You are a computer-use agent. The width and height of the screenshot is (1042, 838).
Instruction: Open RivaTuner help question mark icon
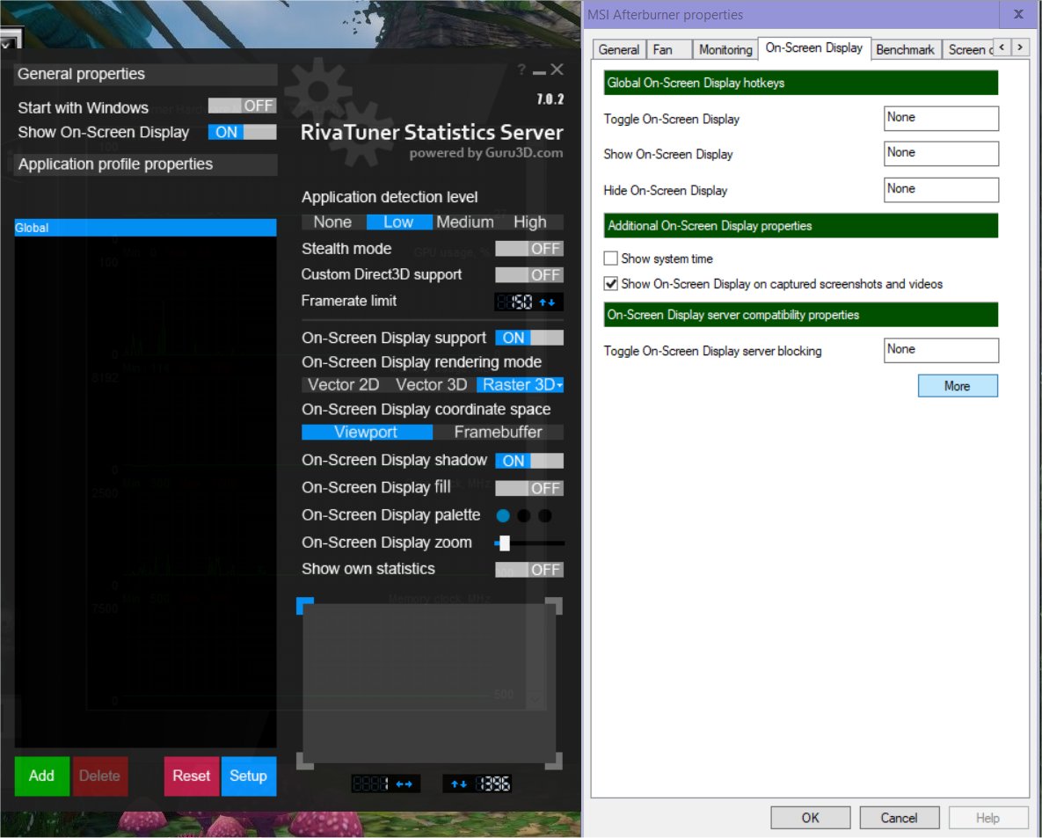(521, 69)
